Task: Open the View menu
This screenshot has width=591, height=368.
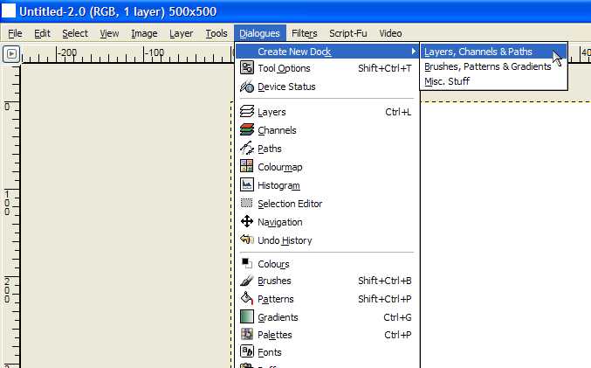Action: [109, 33]
